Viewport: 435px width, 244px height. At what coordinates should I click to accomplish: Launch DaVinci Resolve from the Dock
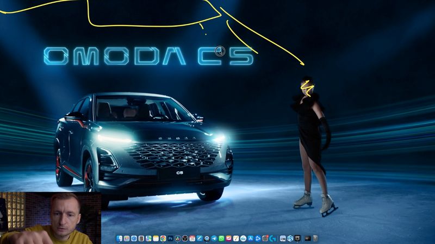[x=178, y=239]
